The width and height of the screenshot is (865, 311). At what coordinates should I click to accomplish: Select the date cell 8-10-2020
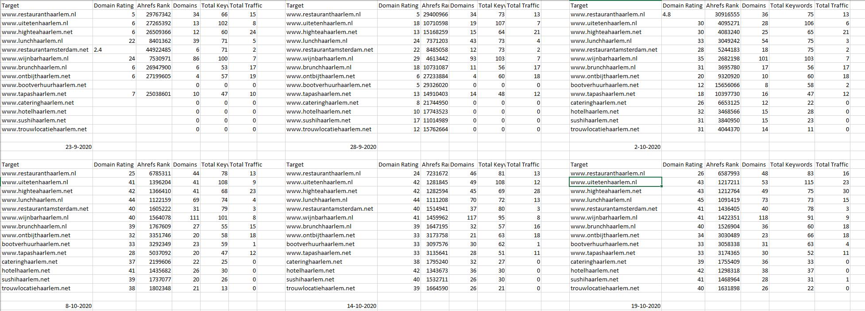pyautogui.click(x=46, y=306)
